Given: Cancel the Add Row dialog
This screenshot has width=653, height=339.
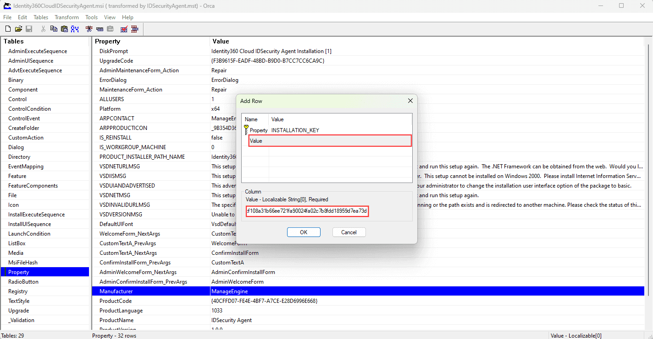Looking at the screenshot, I should coord(349,232).
